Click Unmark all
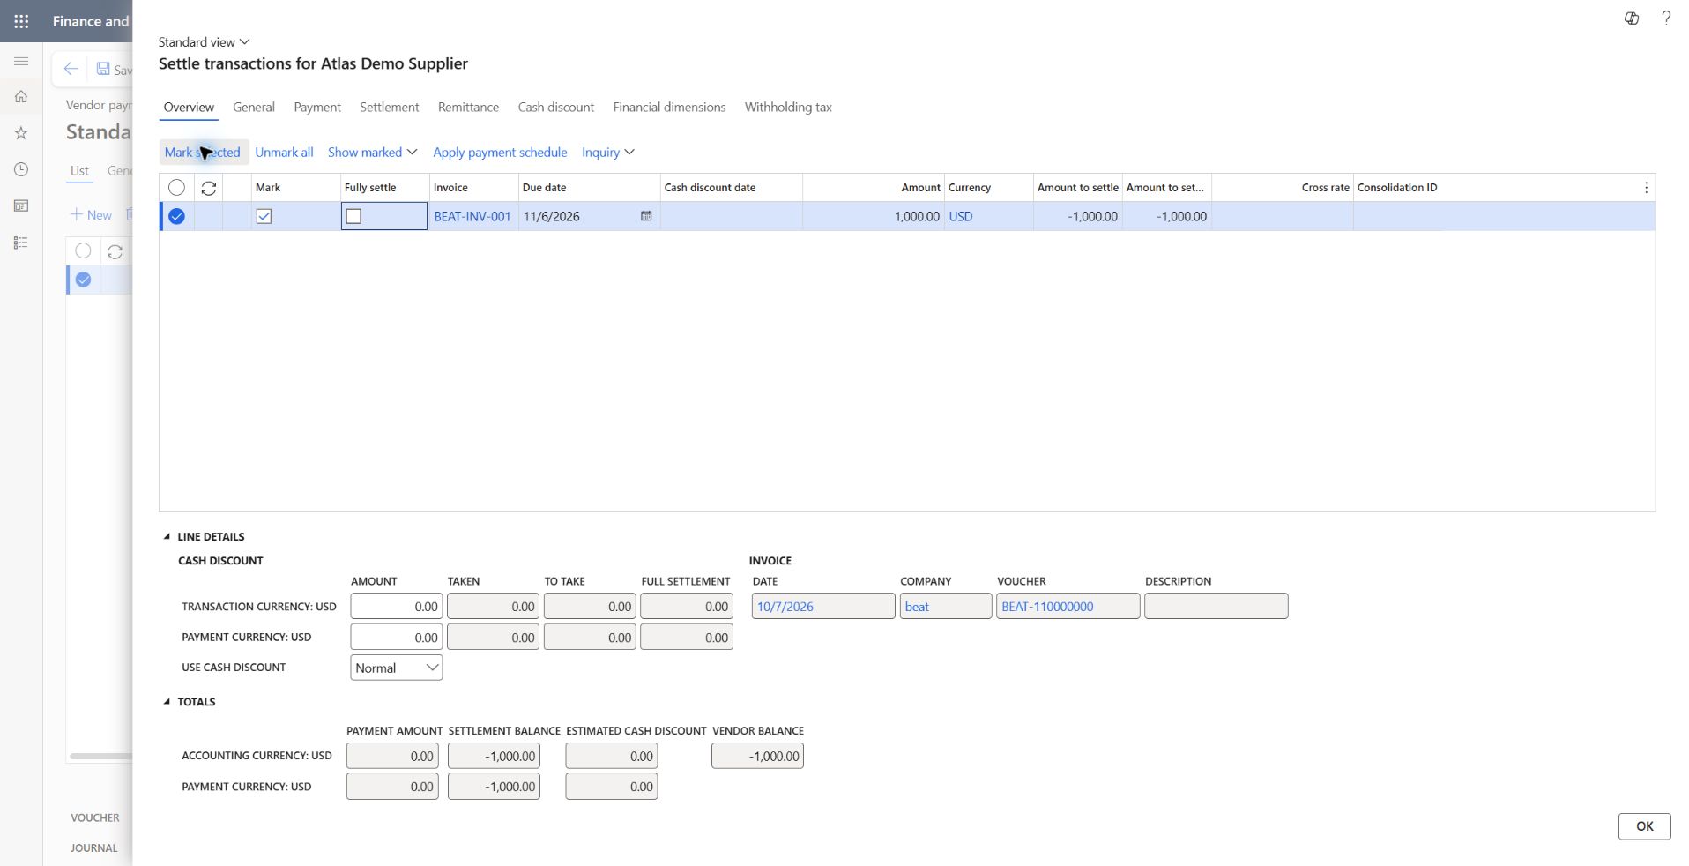This screenshot has width=1689, height=866. click(x=284, y=152)
